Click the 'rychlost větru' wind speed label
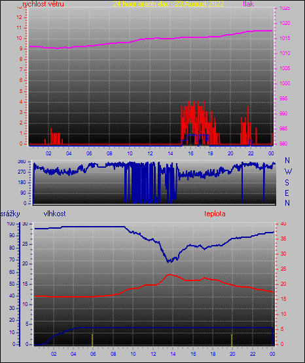This screenshot has width=305, height=363. (x=43, y=4)
